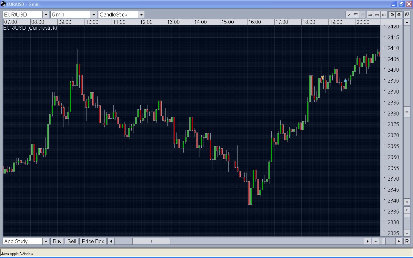Expand the Add Study dropdown
413x258 pixels.
click(45, 241)
